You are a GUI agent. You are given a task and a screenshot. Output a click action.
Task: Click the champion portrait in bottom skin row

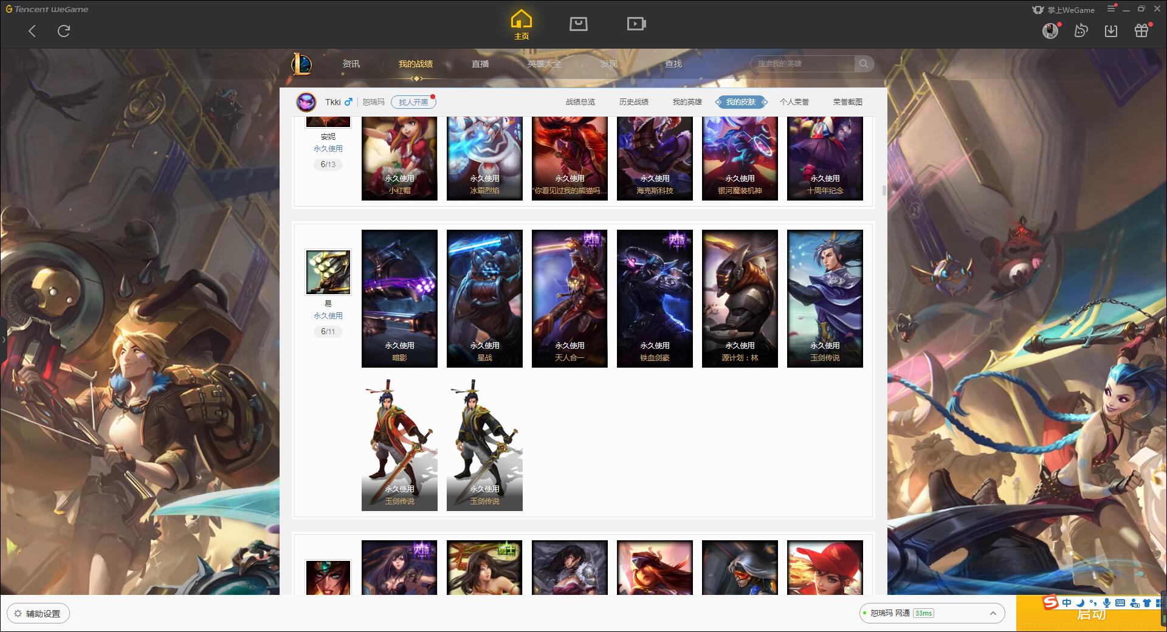pos(328,577)
